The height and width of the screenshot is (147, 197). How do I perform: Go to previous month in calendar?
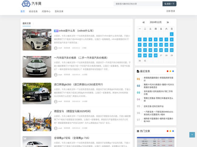click(x=144, y=22)
